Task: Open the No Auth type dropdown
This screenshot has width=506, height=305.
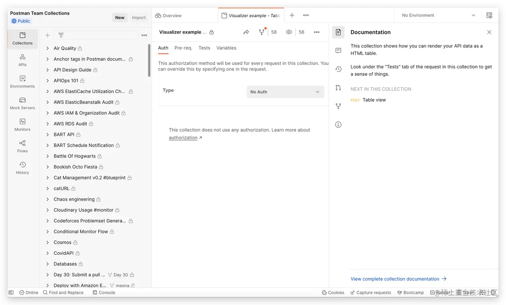Action: [285, 92]
